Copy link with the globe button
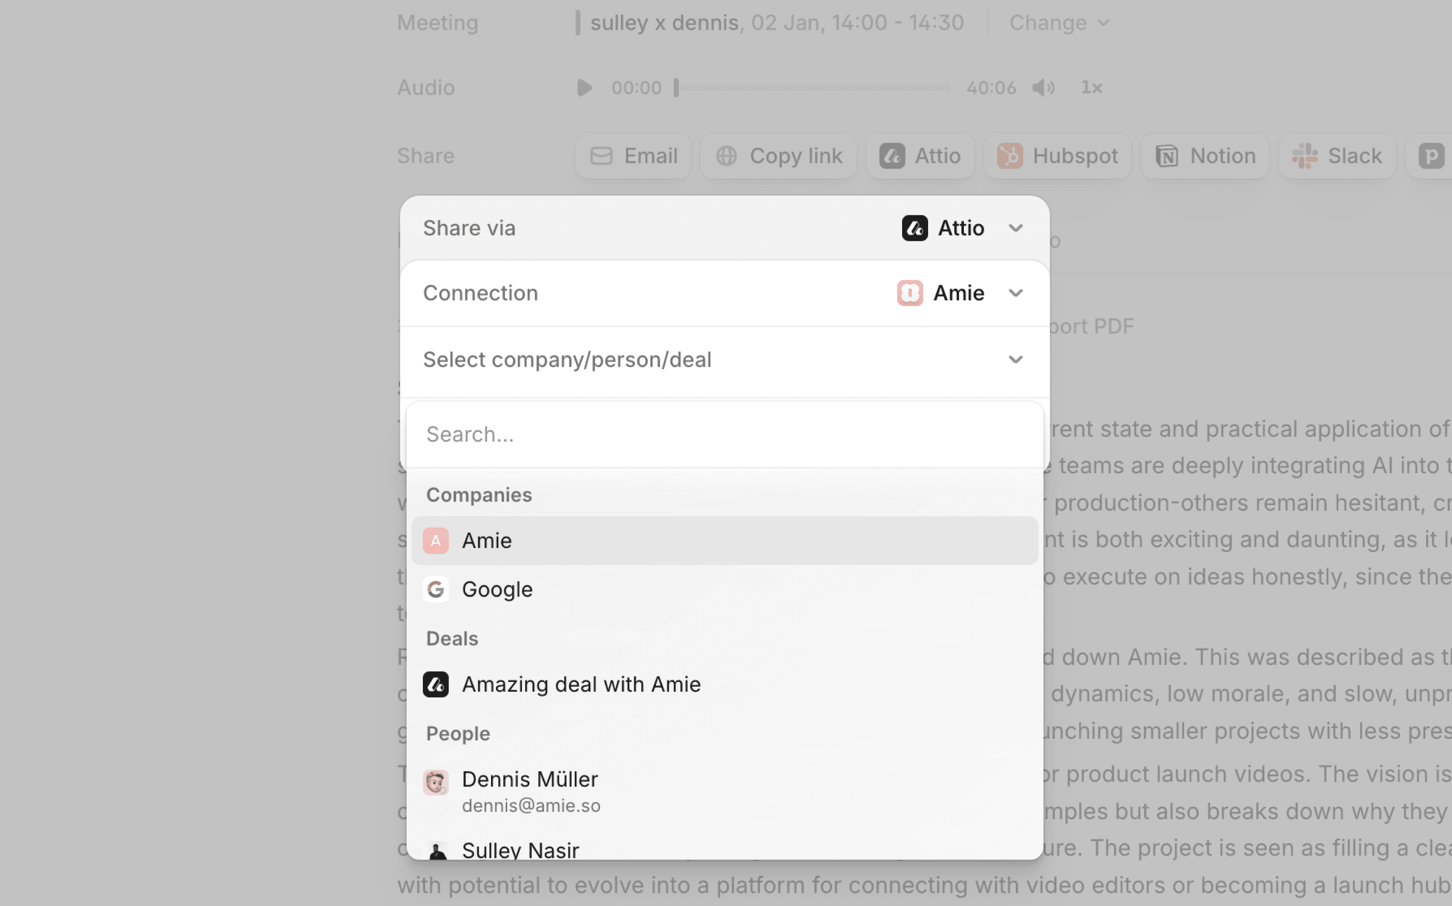 (778, 156)
